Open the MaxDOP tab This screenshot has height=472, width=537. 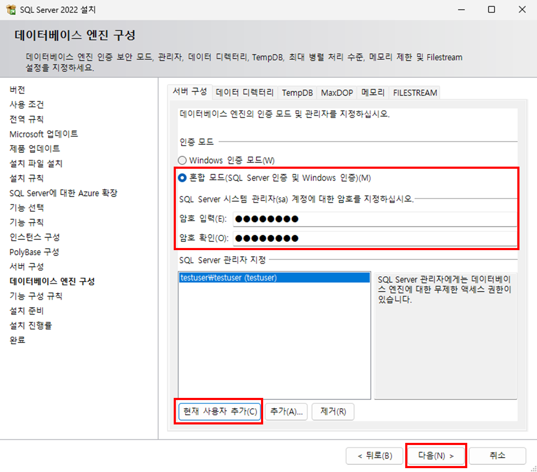pyautogui.click(x=337, y=93)
